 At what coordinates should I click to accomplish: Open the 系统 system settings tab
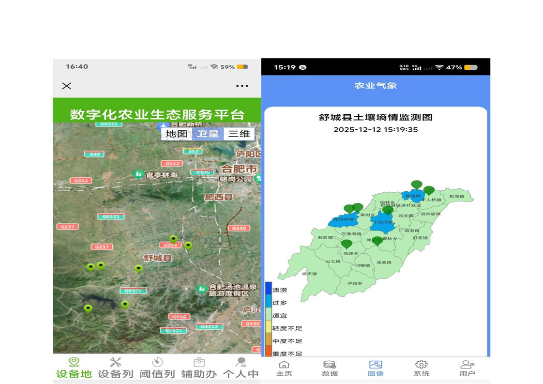(421, 369)
